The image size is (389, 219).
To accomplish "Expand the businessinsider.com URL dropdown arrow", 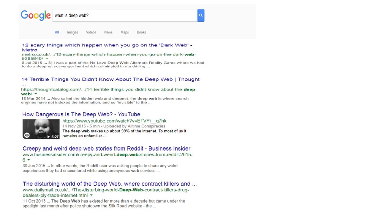I will (28, 160).
